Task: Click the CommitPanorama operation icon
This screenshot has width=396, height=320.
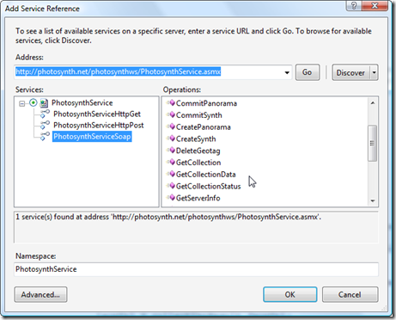Action: pyautogui.click(x=172, y=103)
